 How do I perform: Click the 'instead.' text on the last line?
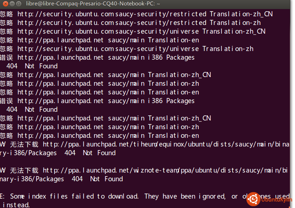click(x=16, y=205)
